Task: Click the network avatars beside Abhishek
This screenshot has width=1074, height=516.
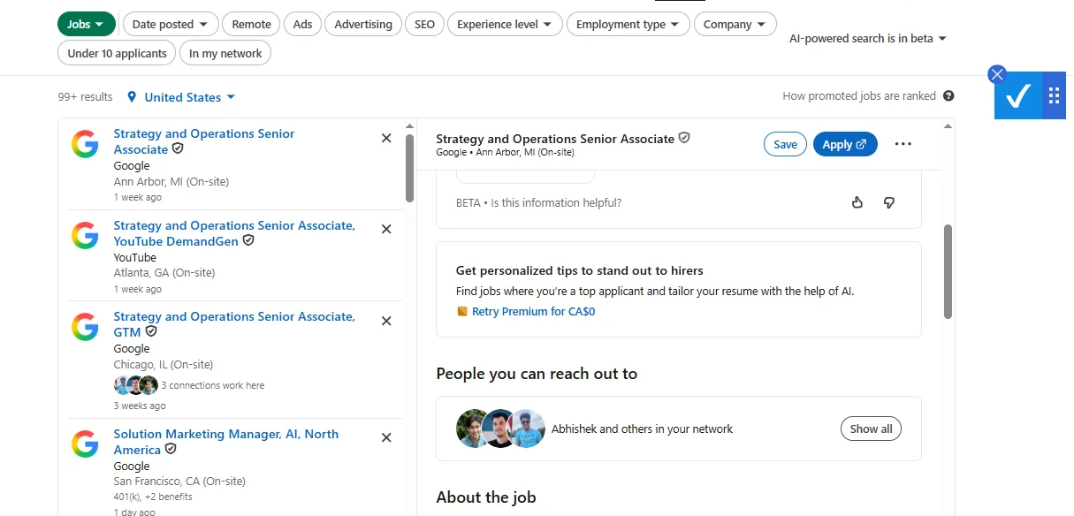Action: [500, 429]
